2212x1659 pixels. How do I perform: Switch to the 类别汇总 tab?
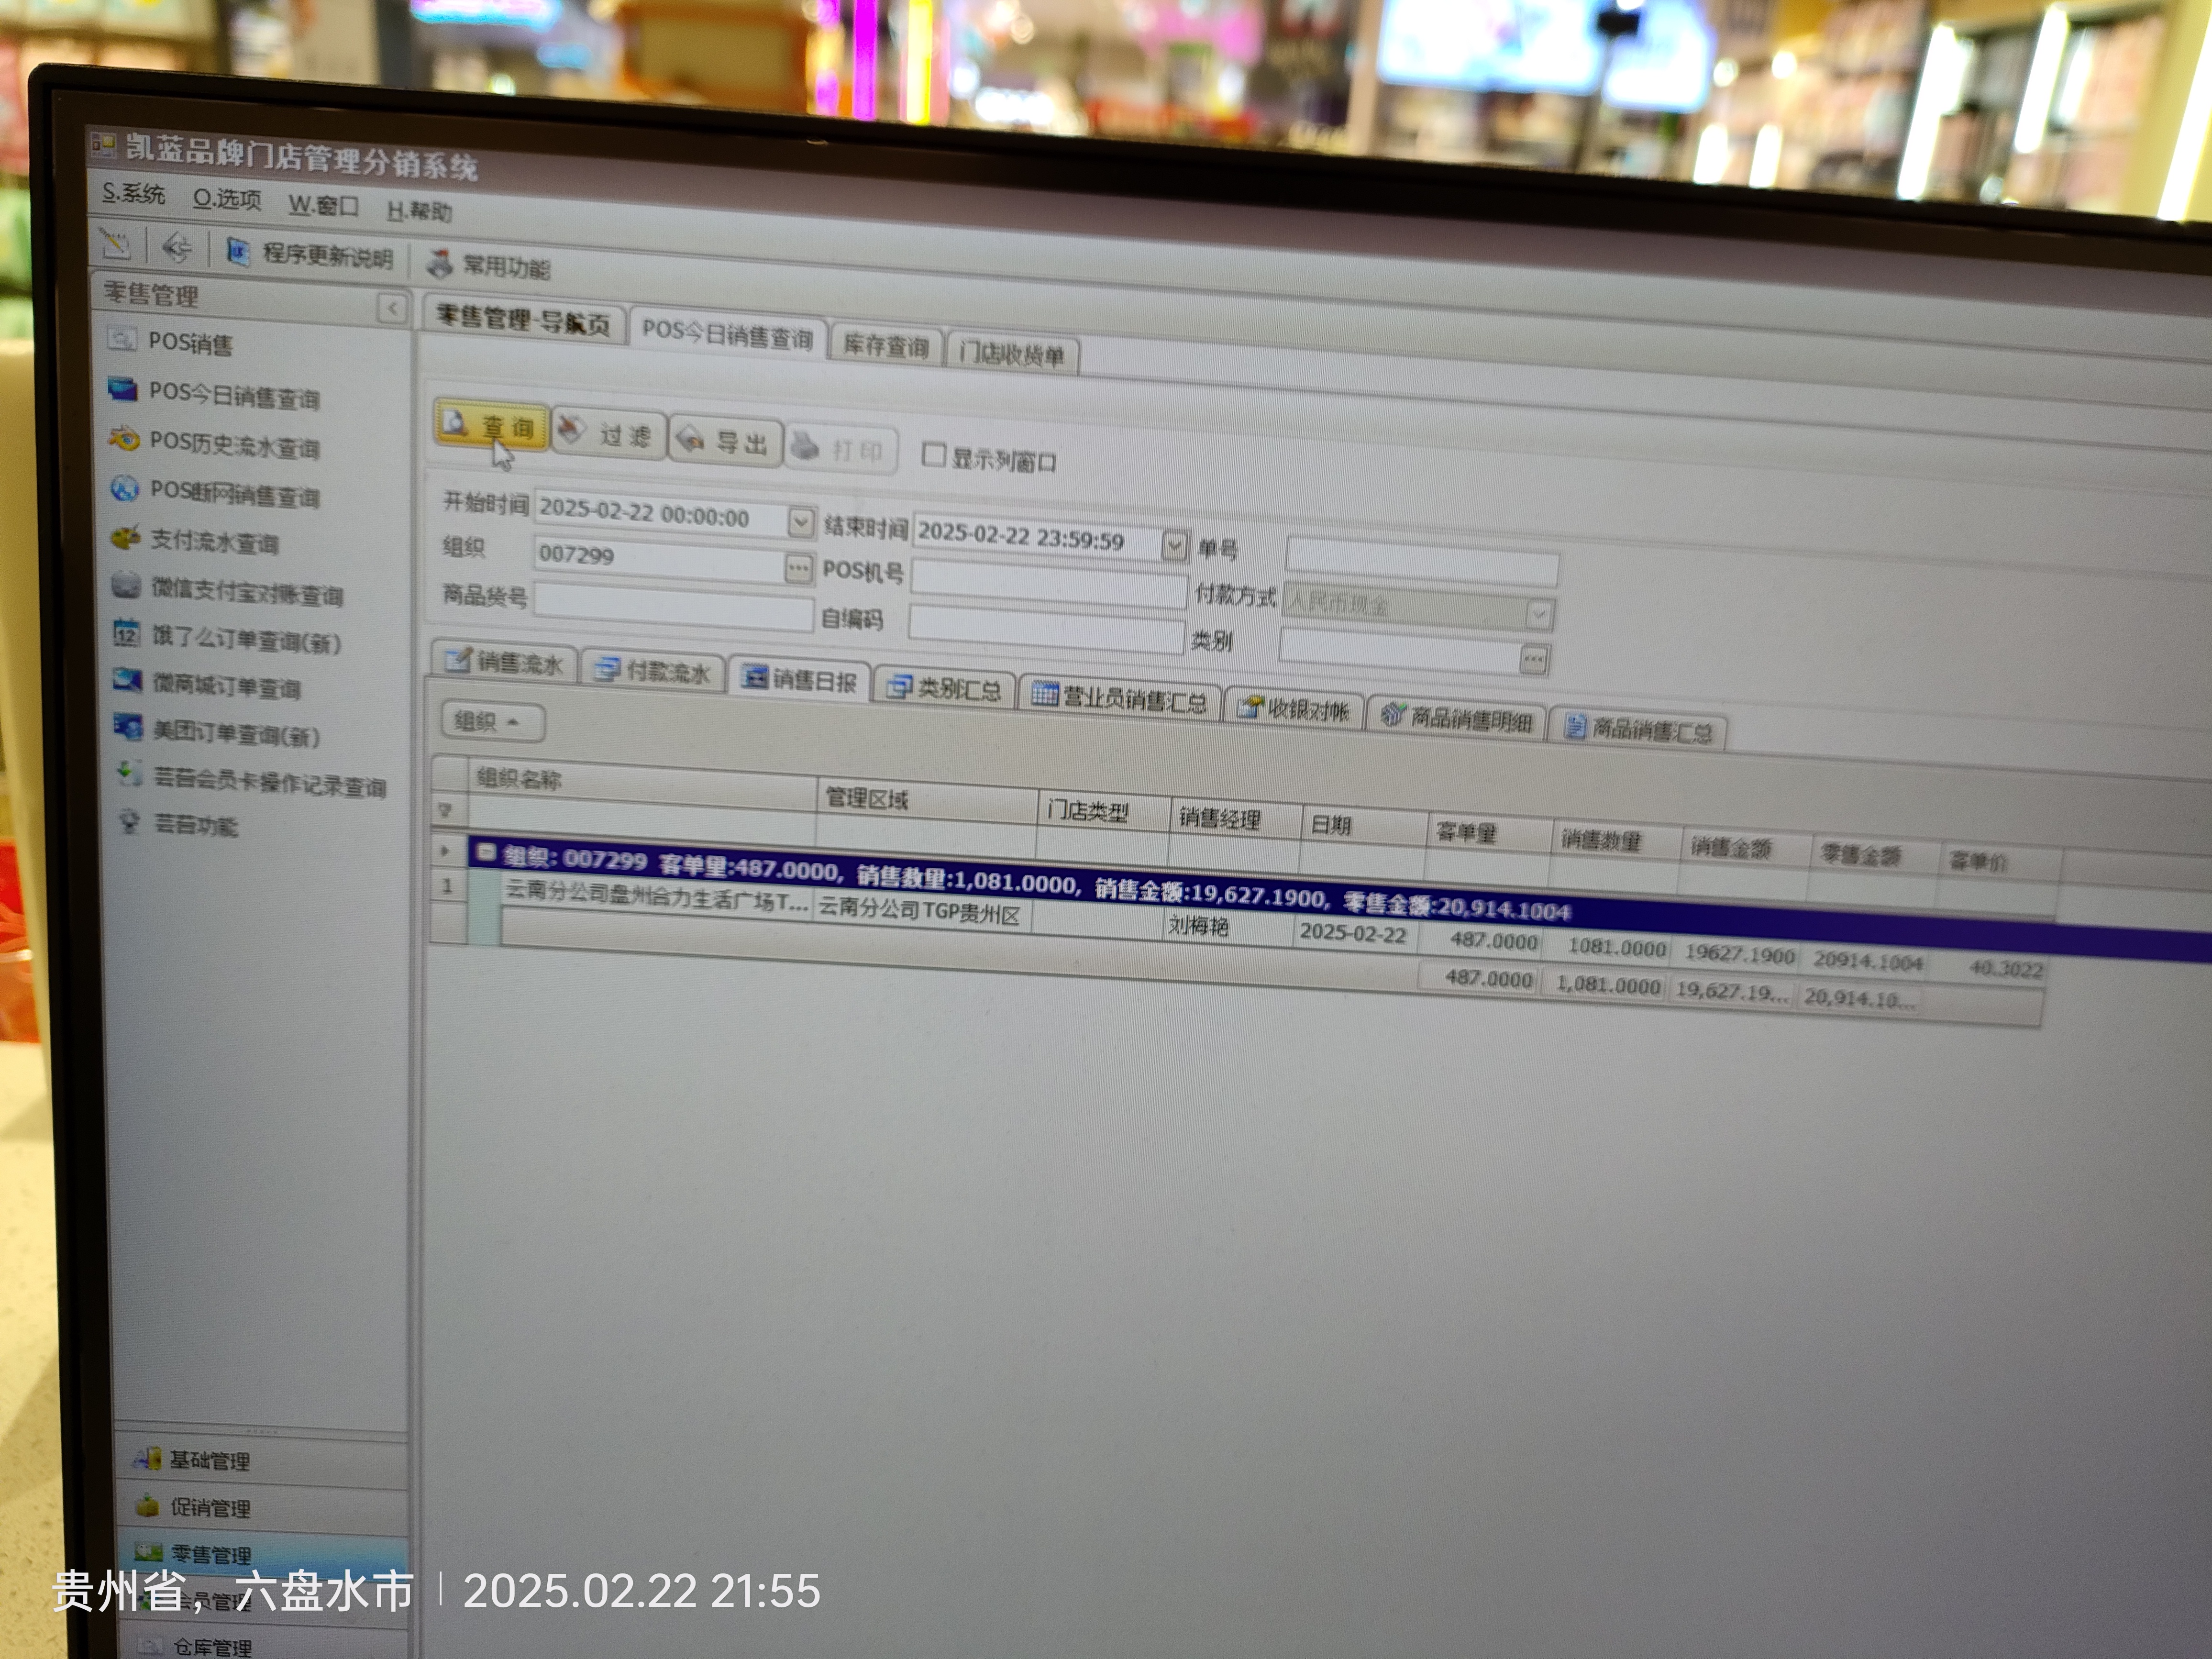click(945, 688)
